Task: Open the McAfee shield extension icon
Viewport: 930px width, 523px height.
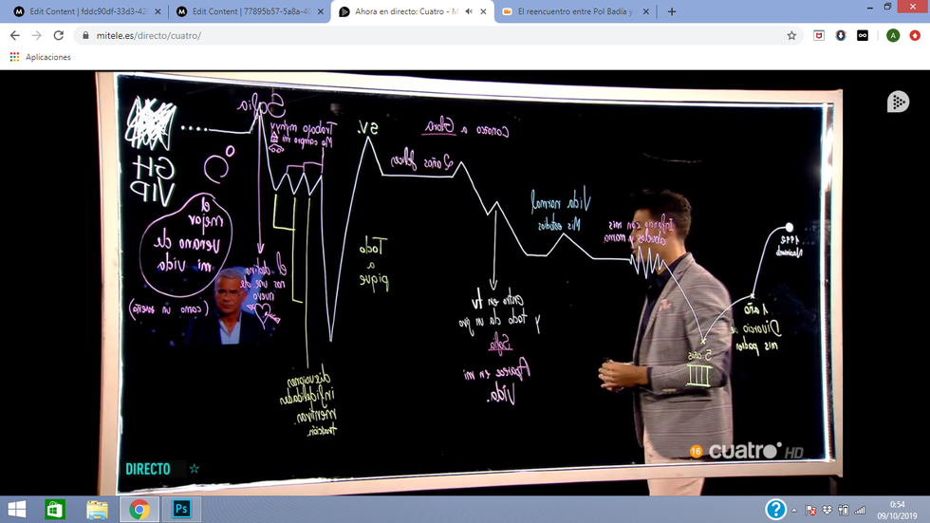Action: coord(818,35)
